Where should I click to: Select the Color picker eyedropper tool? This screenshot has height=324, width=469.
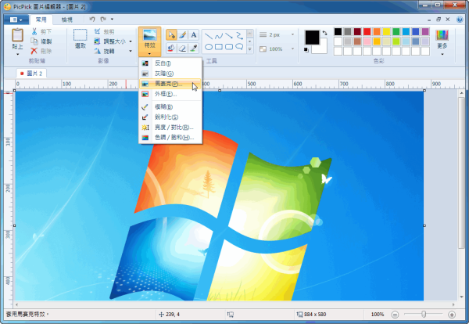[194, 48]
